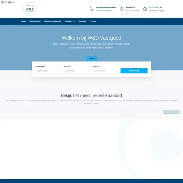The image size is (183, 183).
Task: Open the Max. huurprijs dropdown
Action: (x=106, y=71)
